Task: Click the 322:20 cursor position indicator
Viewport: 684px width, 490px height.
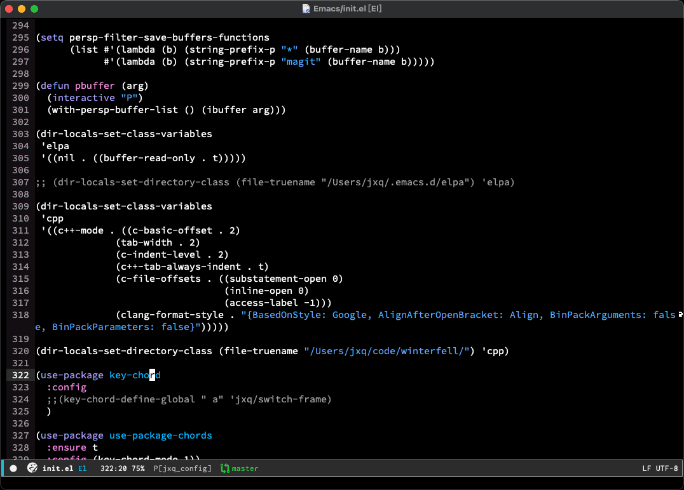Action: coord(114,468)
